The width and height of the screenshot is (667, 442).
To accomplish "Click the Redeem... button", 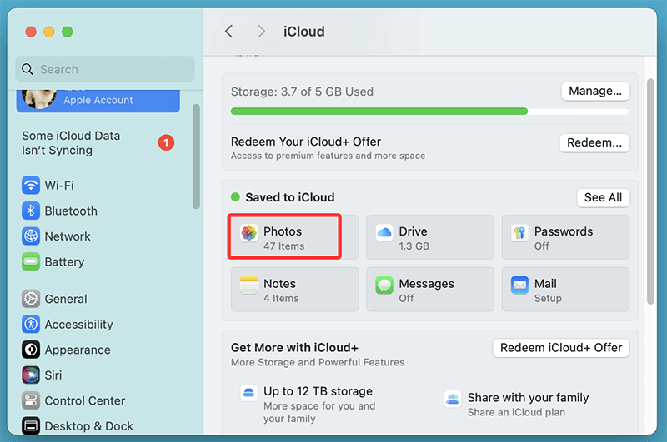I will pos(594,143).
